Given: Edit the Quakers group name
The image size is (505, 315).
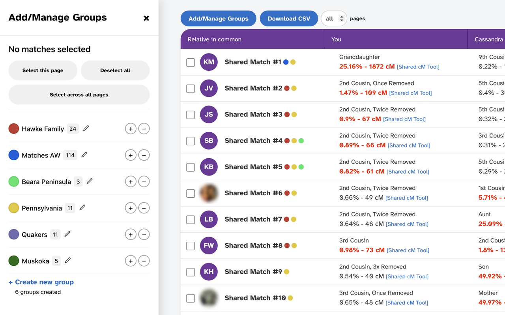Looking at the screenshot, I should [67, 233].
